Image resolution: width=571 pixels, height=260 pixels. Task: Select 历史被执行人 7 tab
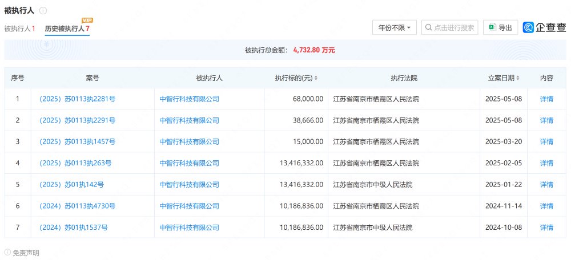67,29
